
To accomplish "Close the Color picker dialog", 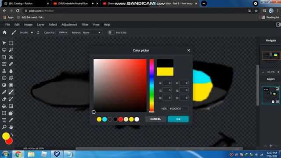I will coord(188,50).
